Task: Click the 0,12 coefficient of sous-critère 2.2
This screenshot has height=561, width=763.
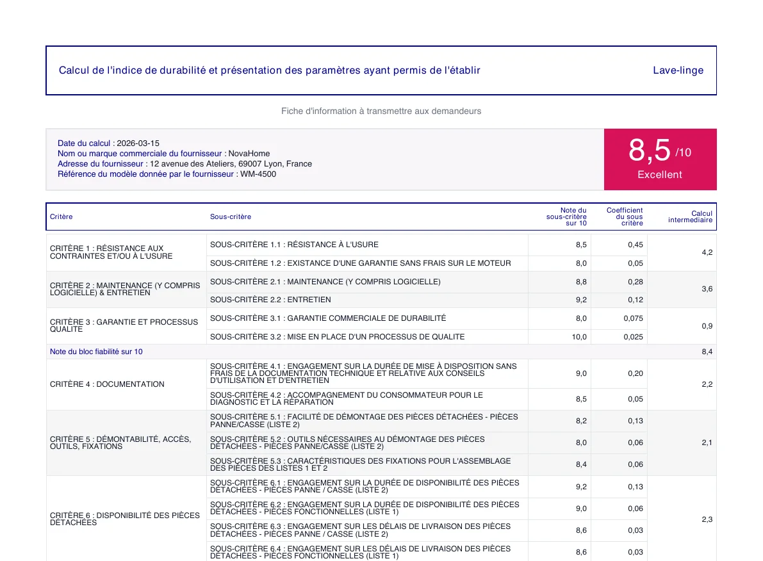Action: tap(635, 300)
